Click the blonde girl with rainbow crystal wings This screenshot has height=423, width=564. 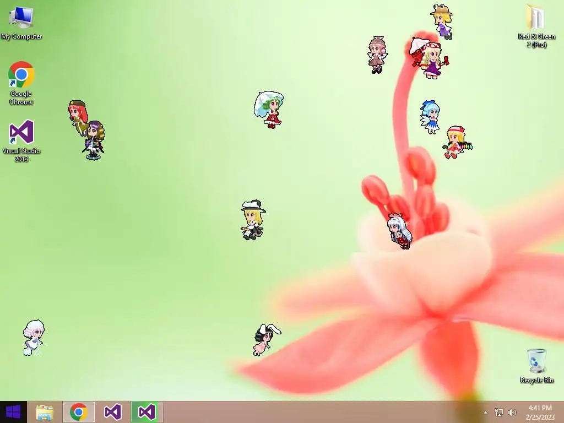click(457, 143)
